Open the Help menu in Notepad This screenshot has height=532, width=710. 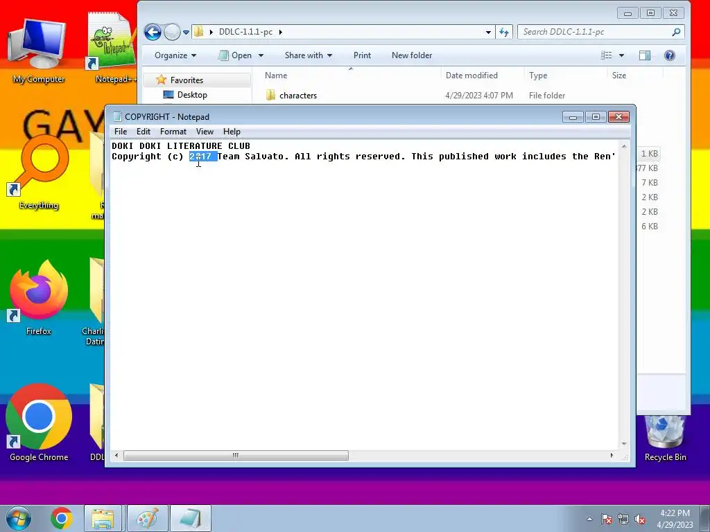tap(232, 132)
